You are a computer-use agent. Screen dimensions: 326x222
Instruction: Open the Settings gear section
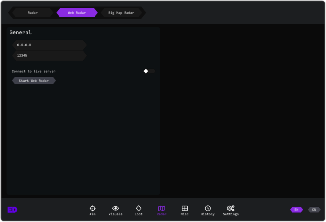pos(231,210)
